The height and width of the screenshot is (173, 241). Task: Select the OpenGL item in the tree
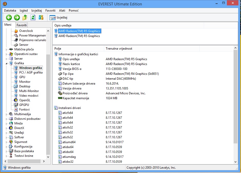24,100
